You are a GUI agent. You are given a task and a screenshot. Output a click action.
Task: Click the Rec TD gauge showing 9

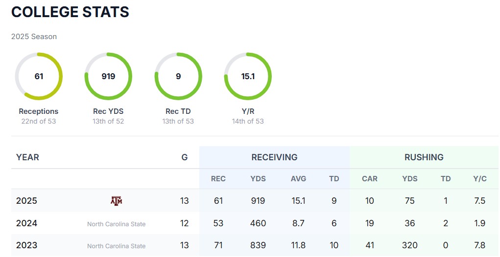178,76
